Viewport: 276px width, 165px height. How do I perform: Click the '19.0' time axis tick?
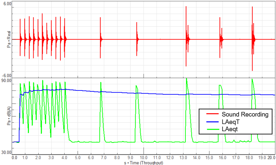click(262, 158)
